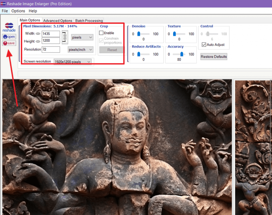Open the Screen resolution dropdown
272x215 pixels.
point(73,62)
